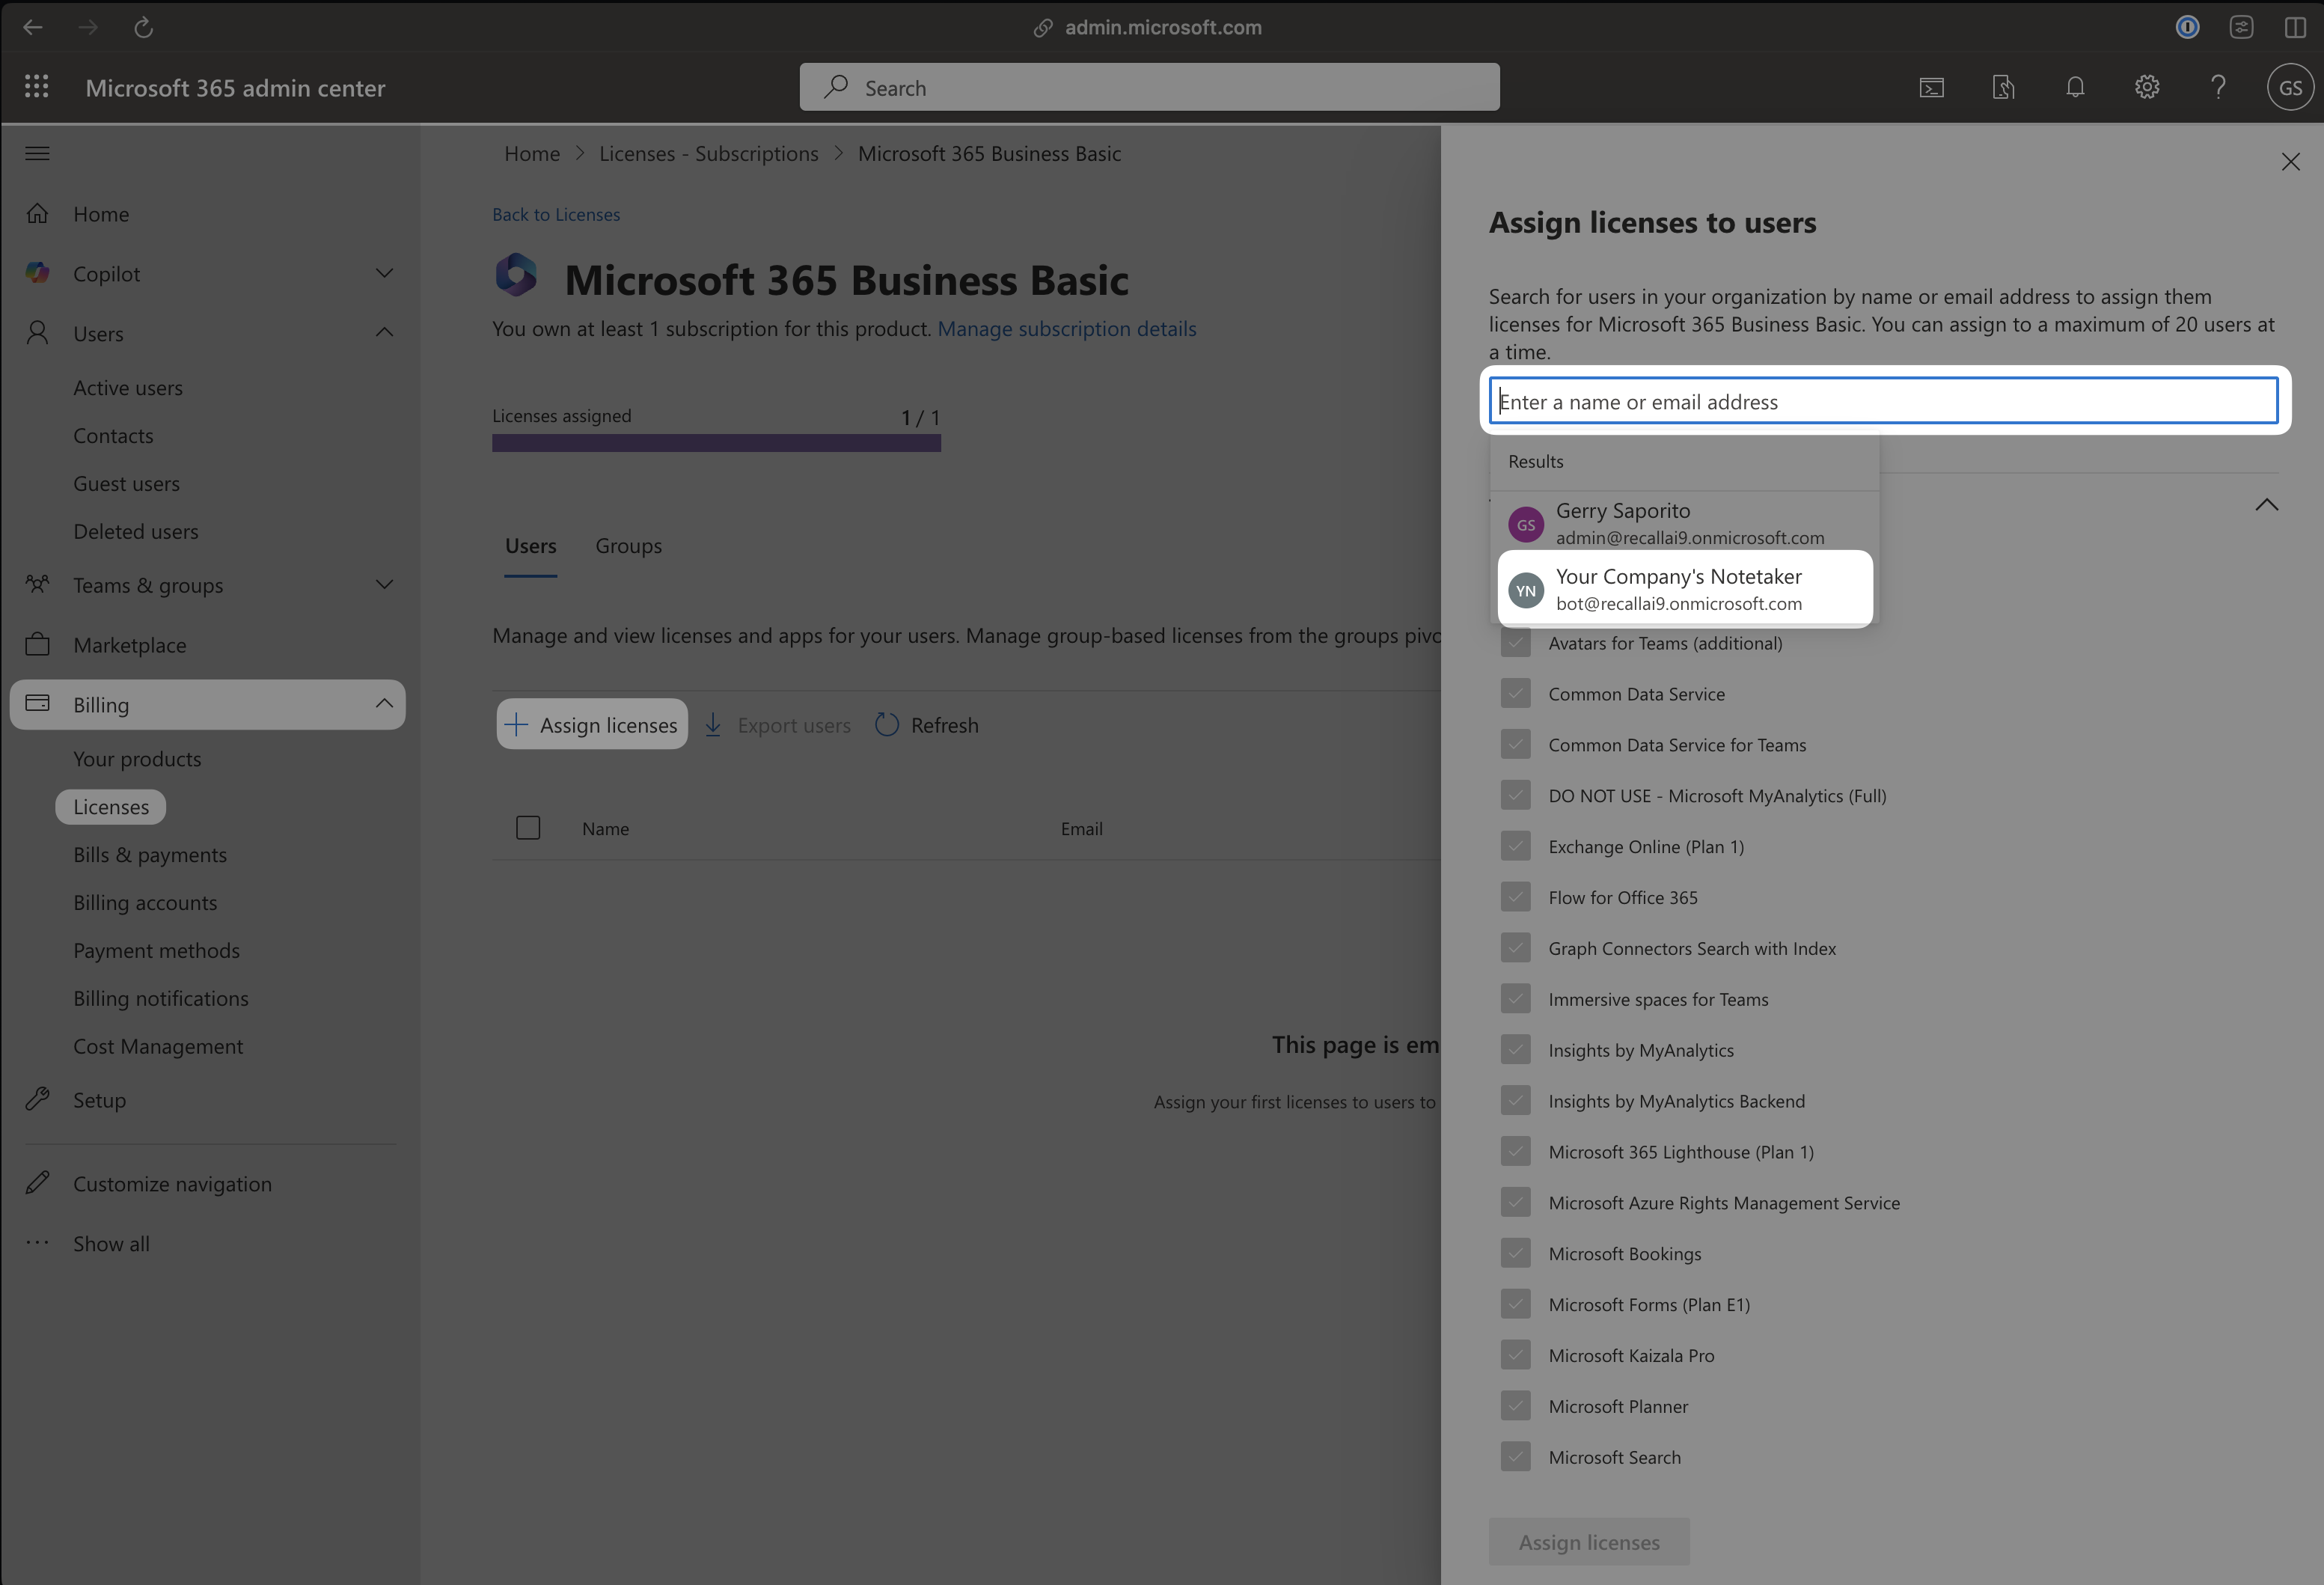Open Active users in sidebar
This screenshot has height=1585, width=2324.
(128, 388)
